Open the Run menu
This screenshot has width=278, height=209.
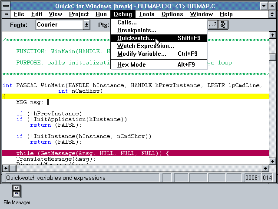101,14
